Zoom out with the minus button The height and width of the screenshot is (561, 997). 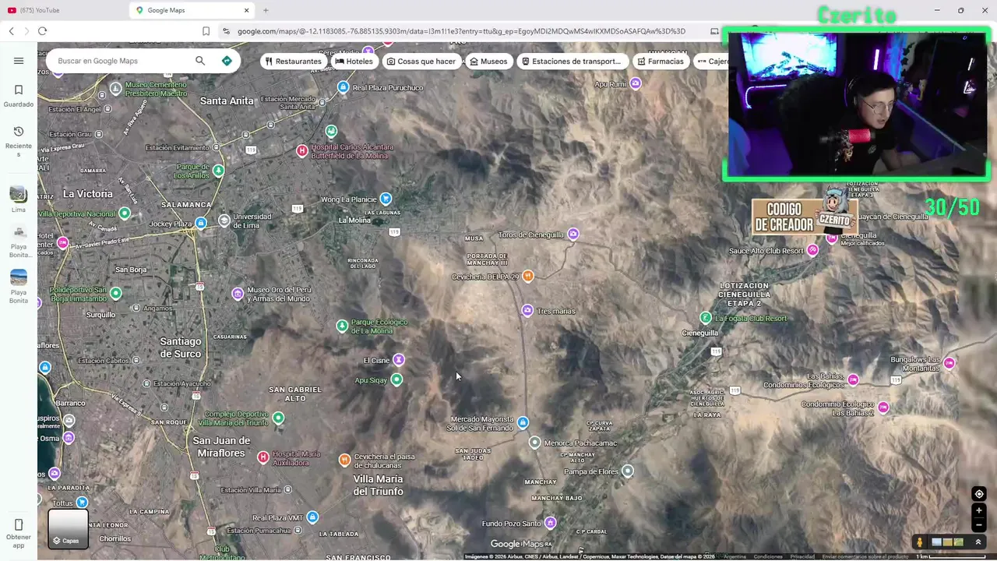tap(979, 524)
